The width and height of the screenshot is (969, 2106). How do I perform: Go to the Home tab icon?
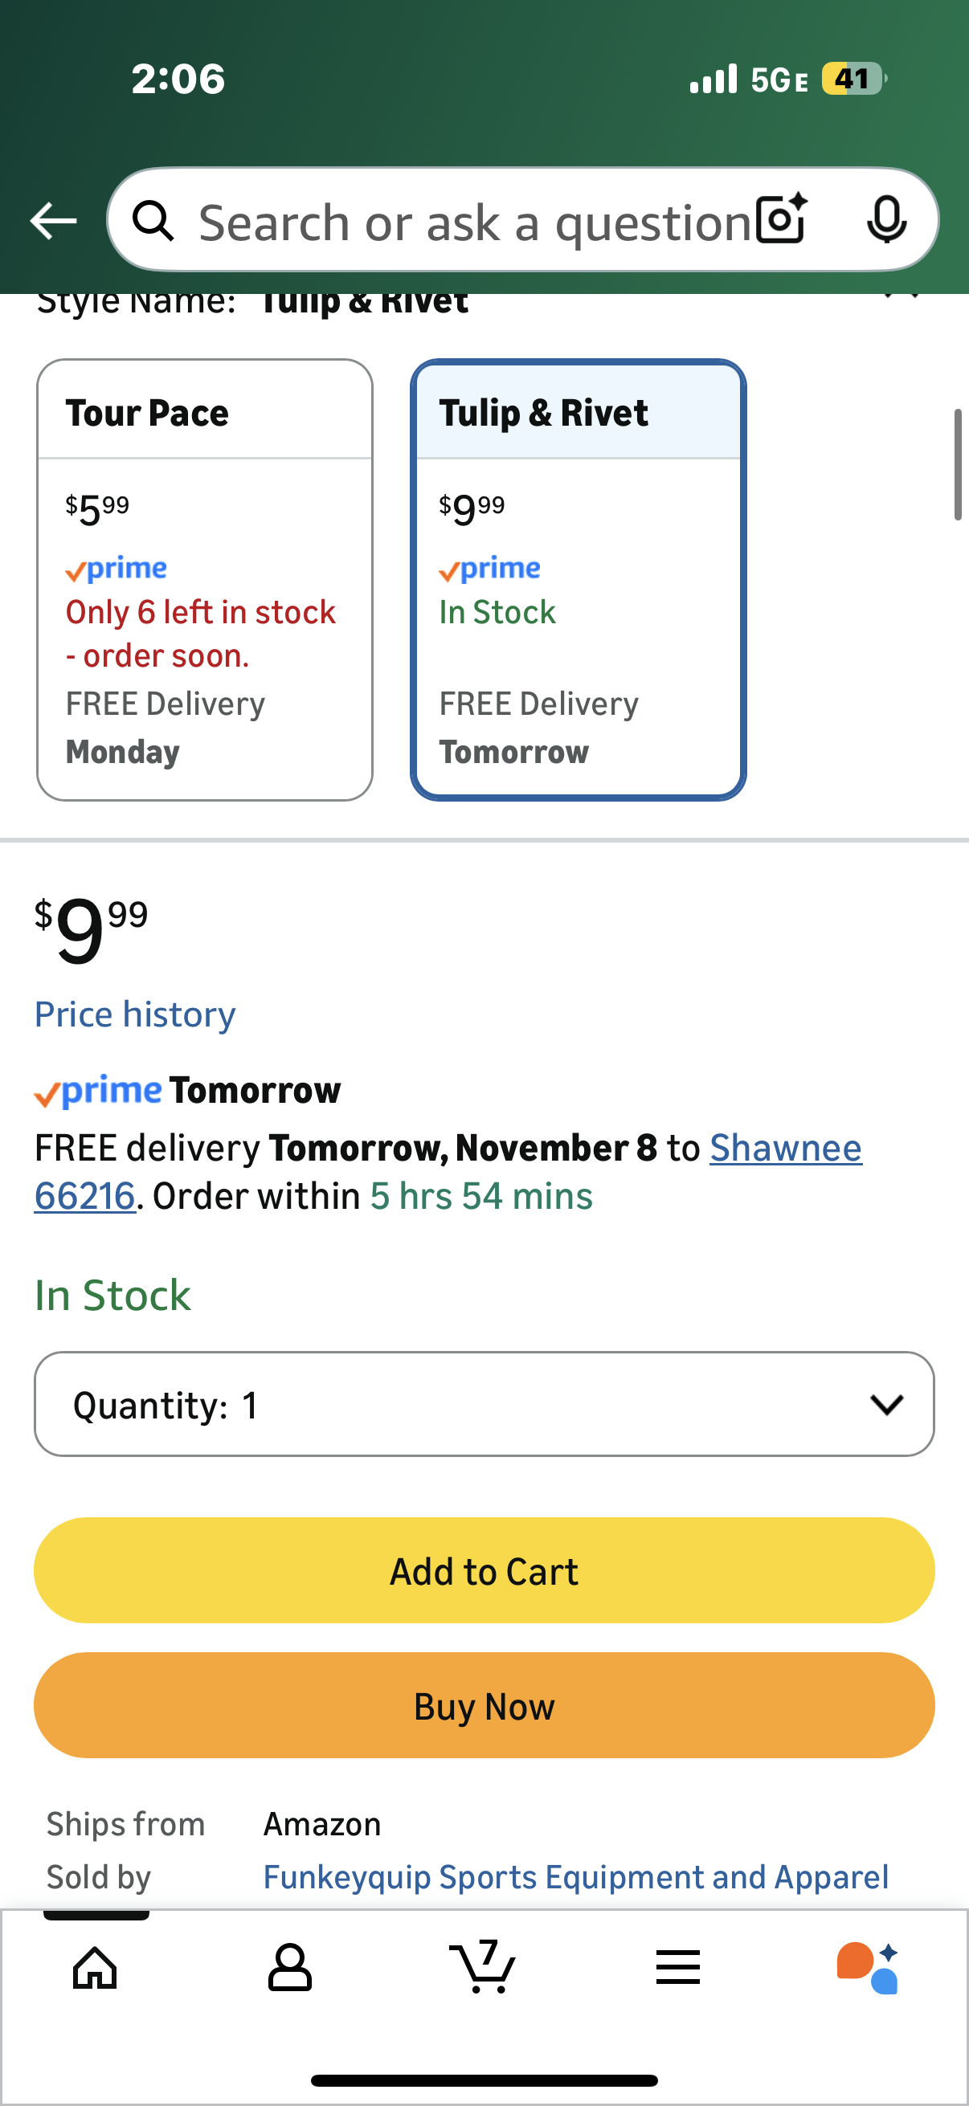pyautogui.click(x=96, y=1967)
